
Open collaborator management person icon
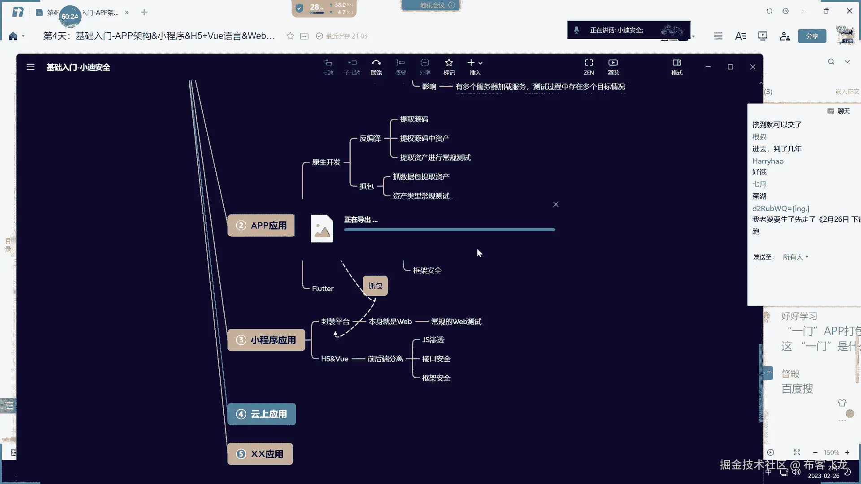point(784,36)
